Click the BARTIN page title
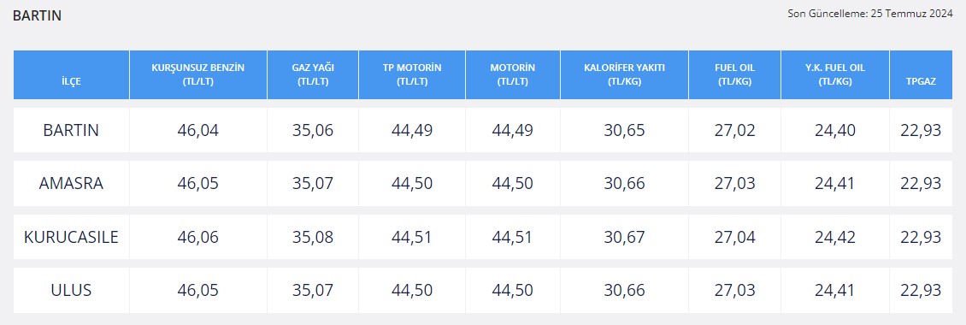 coord(37,16)
